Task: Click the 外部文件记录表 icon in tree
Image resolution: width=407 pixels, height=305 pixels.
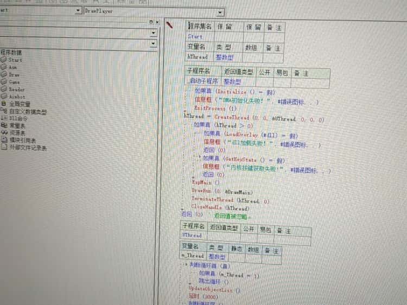Action: click(x=4, y=148)
